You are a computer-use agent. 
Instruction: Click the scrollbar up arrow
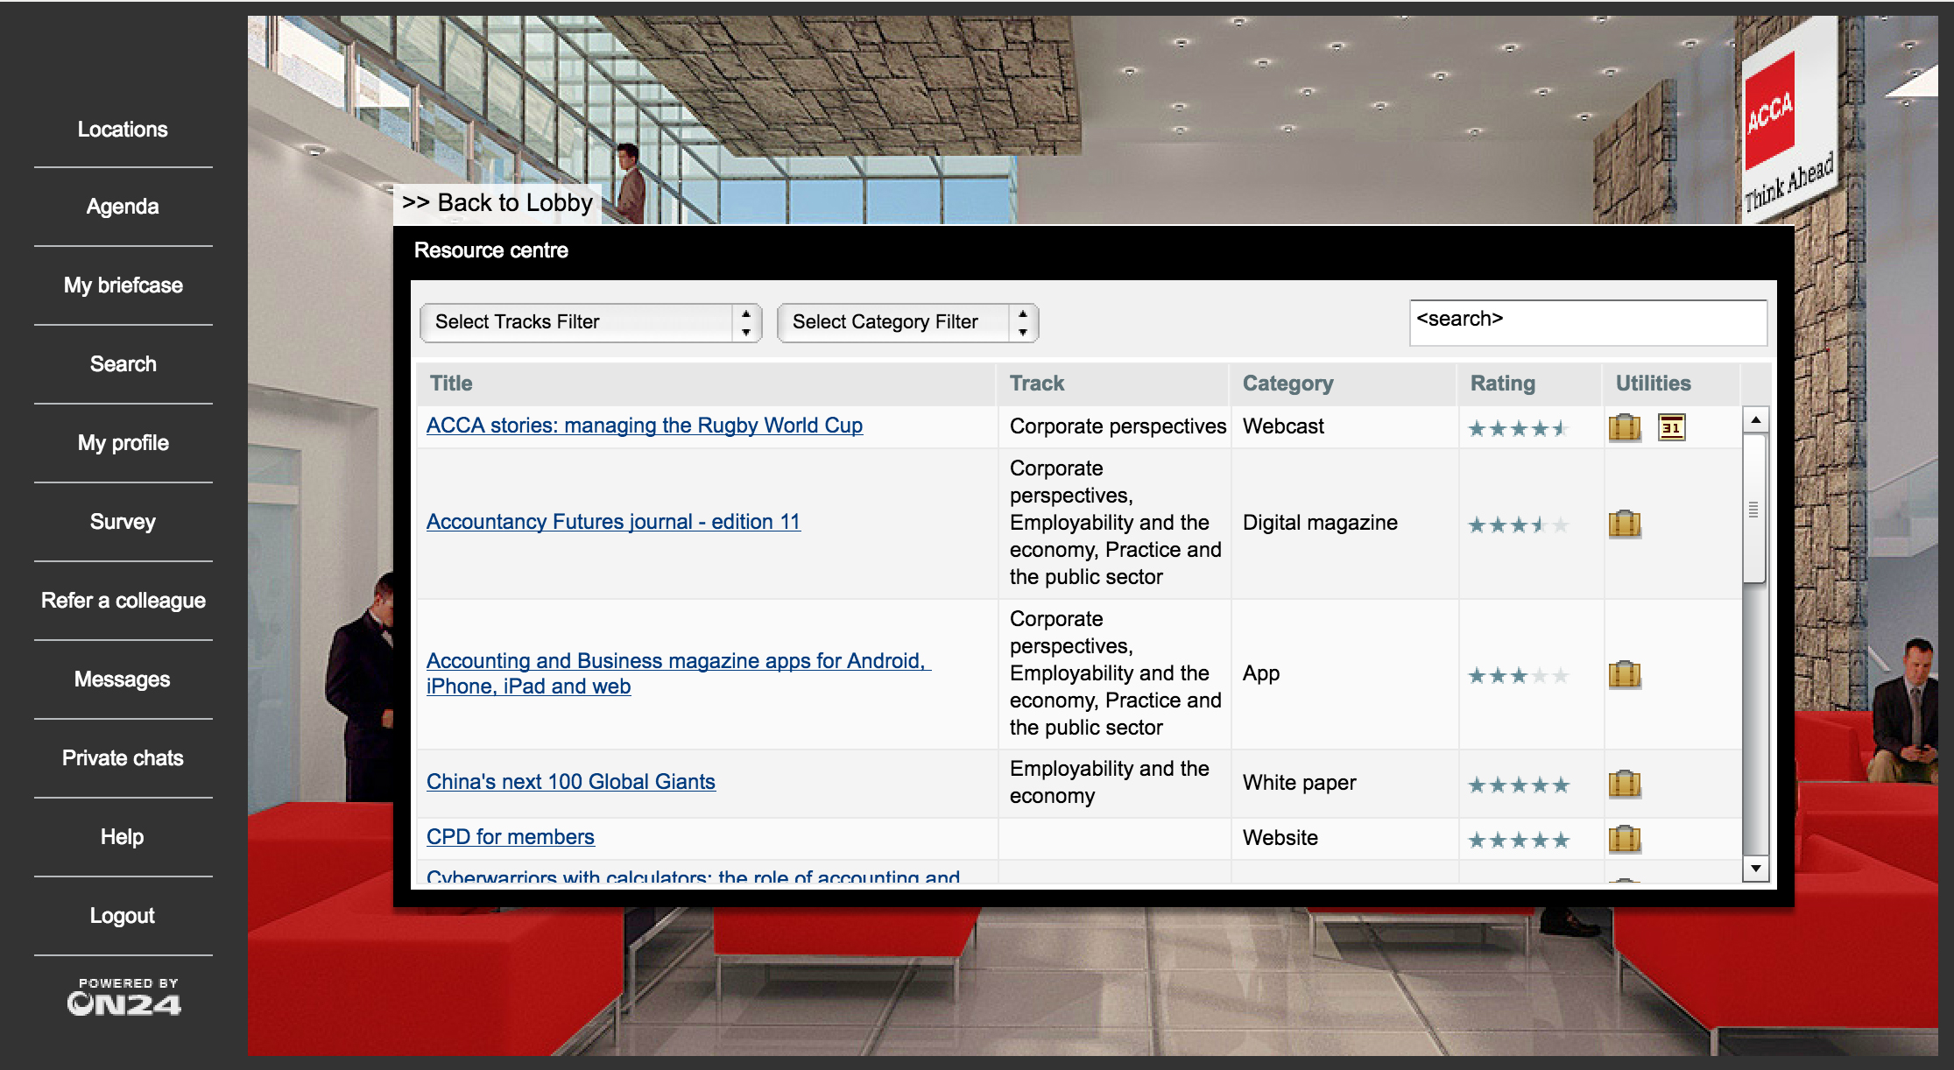point(1755,420)
